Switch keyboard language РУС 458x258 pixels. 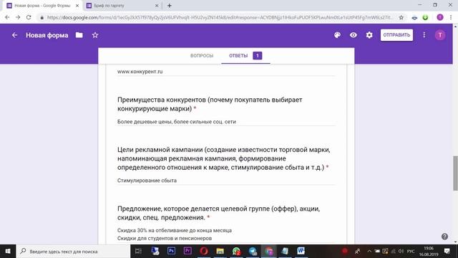(411, 252)
